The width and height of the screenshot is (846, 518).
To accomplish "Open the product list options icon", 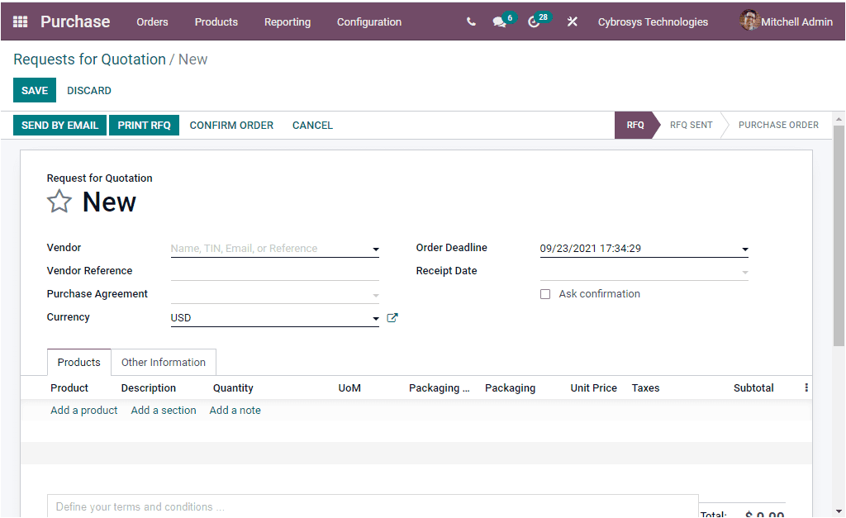I will (x=806, y=387).
